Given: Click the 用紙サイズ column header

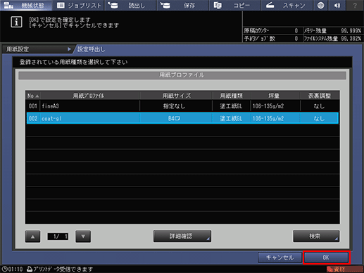Looking at the screenshot, I should pos(176,96).
